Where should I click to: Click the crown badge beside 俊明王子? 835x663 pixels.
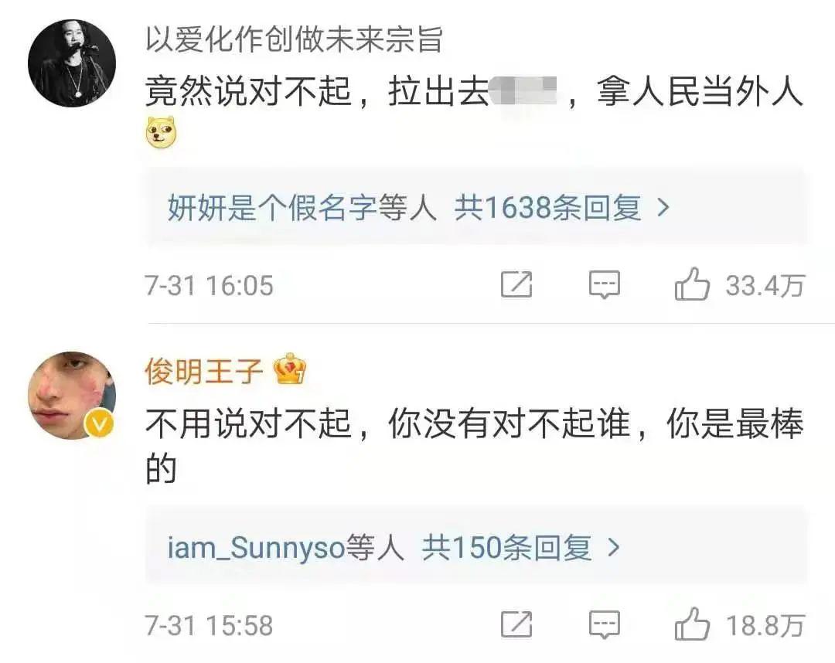(290, 371)
